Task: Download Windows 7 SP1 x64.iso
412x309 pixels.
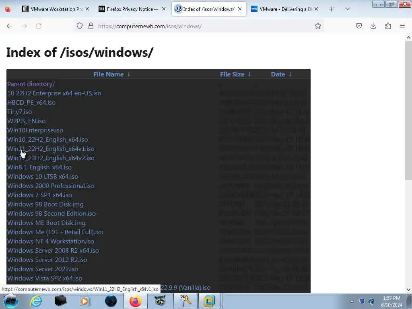Action: click(39, 195)
